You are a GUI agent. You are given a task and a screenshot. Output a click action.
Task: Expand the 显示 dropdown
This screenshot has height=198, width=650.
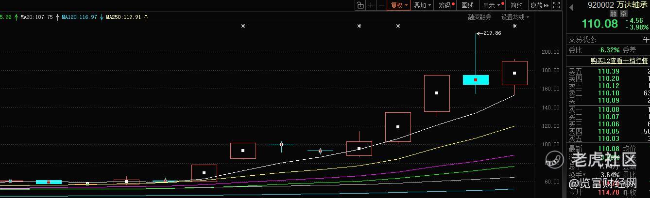click(492, 5)
